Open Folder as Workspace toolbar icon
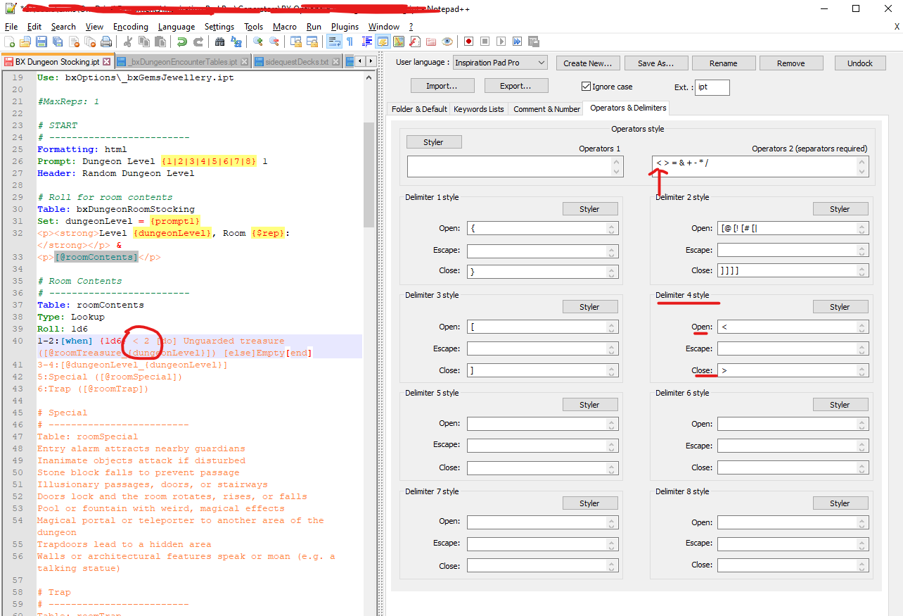Image resolution: width=903 pixels, height=616 pixels. [430, 42]
